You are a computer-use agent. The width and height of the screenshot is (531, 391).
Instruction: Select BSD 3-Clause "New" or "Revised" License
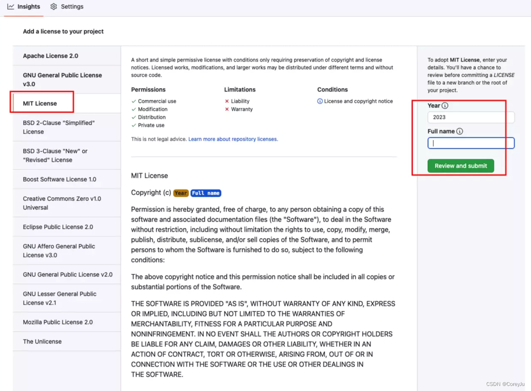click(67, 155)
